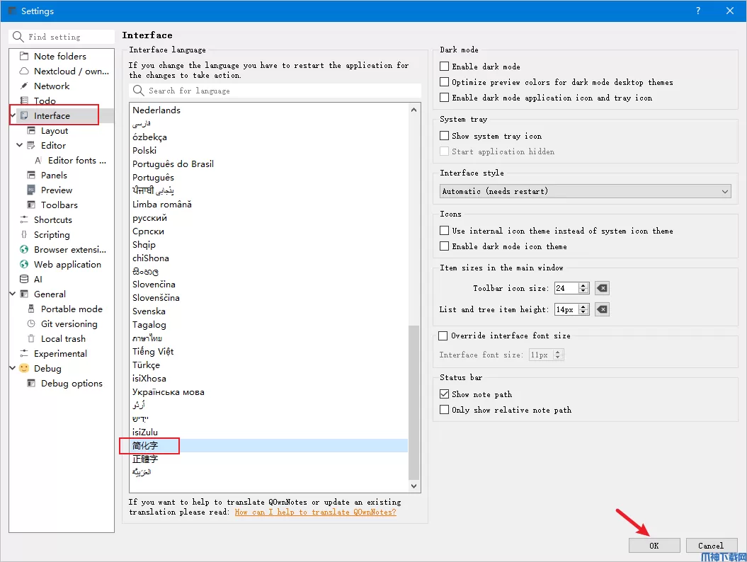747x562 pixels.
Task: Collapse the General tree section
Action: 13,294
